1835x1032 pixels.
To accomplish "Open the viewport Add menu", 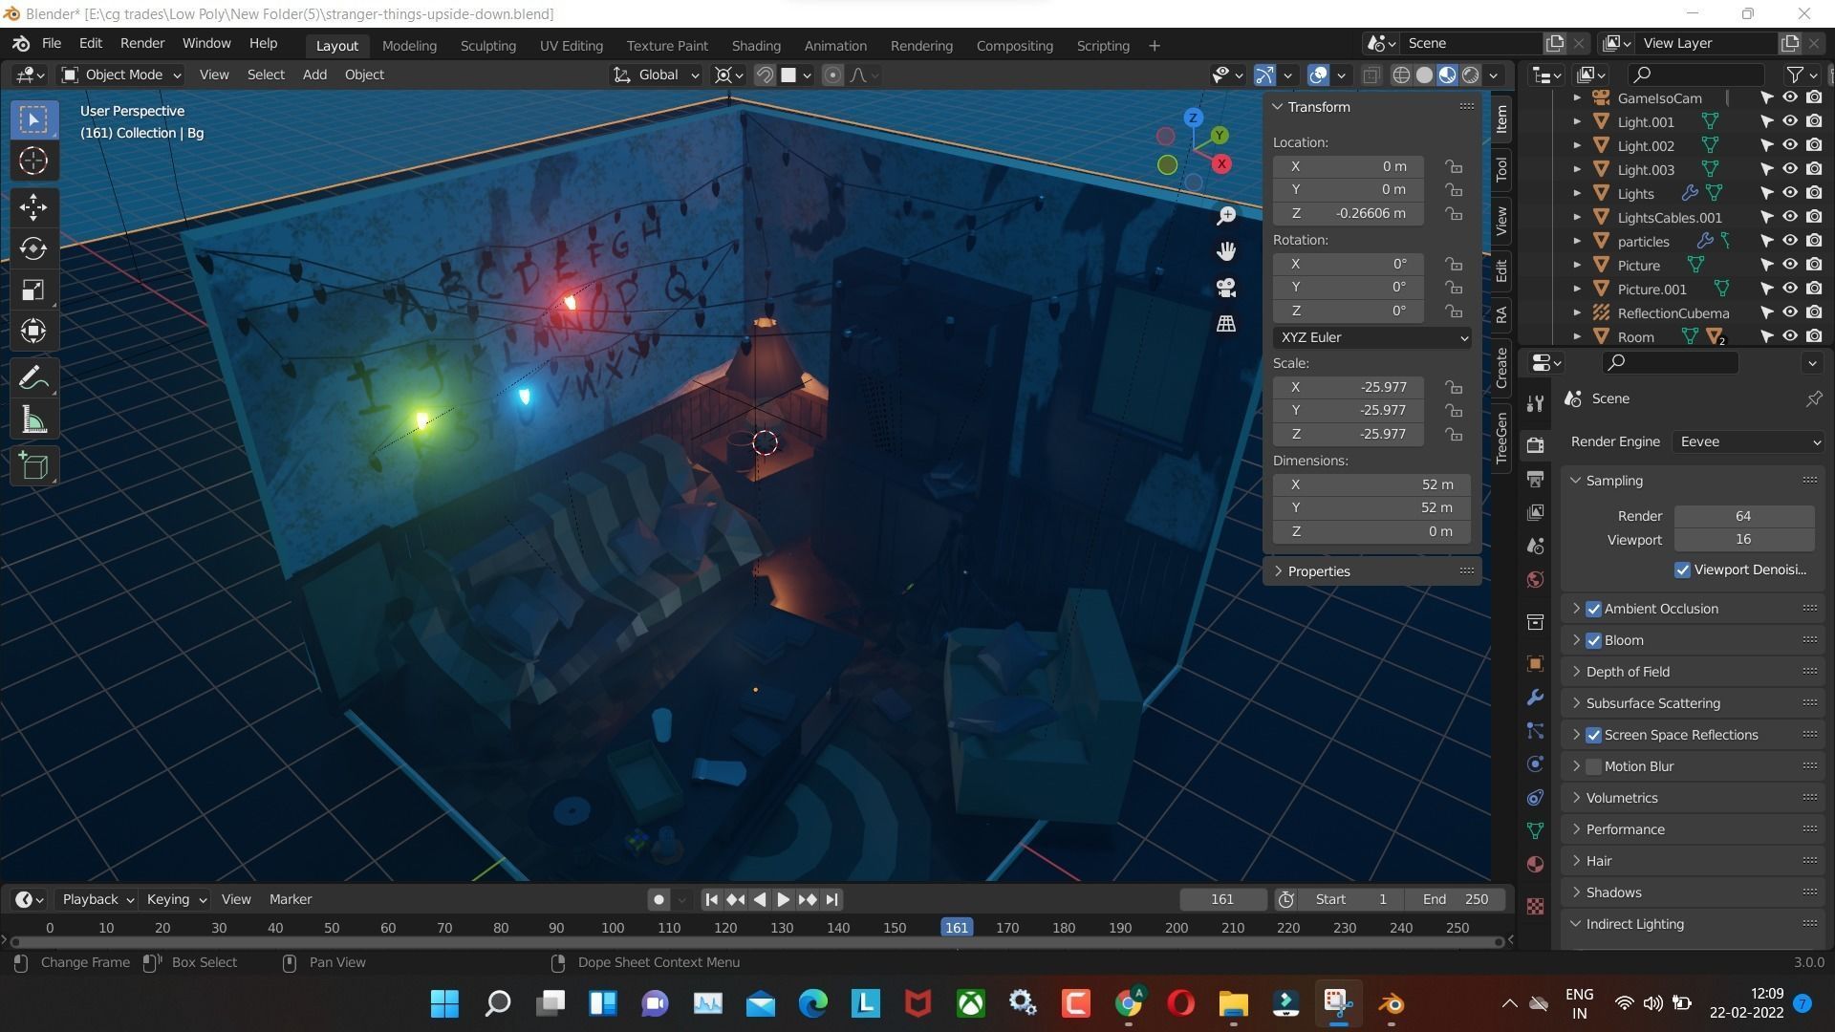I will tap(314, 75).
